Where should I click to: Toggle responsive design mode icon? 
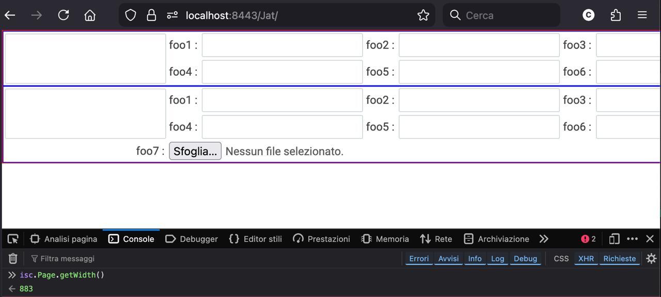pos(614,239)
